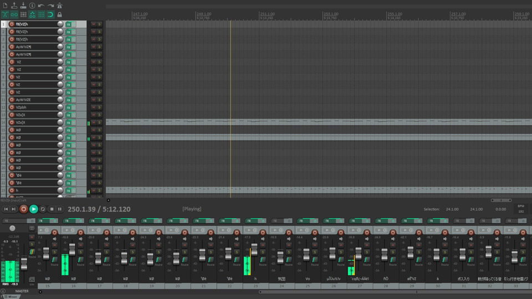Open project settings info icon
Screen dimensions: 532x299
pyautogui.click(x=32, y=6)
